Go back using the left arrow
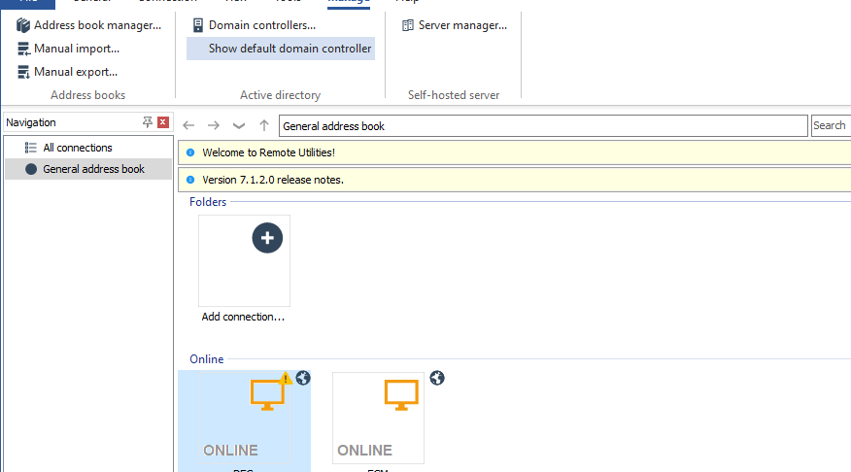This screenshot has width=851, height=472. (189, 125)
